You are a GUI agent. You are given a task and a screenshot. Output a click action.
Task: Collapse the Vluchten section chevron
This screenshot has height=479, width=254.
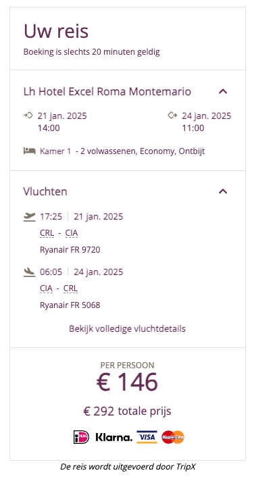(x=223, y=191)
